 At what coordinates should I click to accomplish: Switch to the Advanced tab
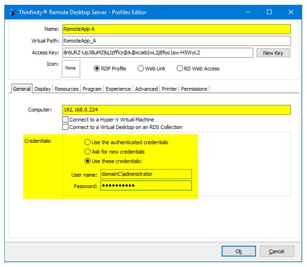pos(146,89)
